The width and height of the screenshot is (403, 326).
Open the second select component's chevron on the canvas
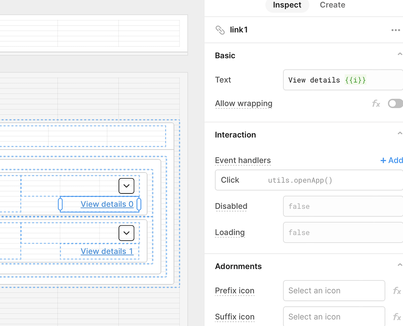[x=126, y=233]
